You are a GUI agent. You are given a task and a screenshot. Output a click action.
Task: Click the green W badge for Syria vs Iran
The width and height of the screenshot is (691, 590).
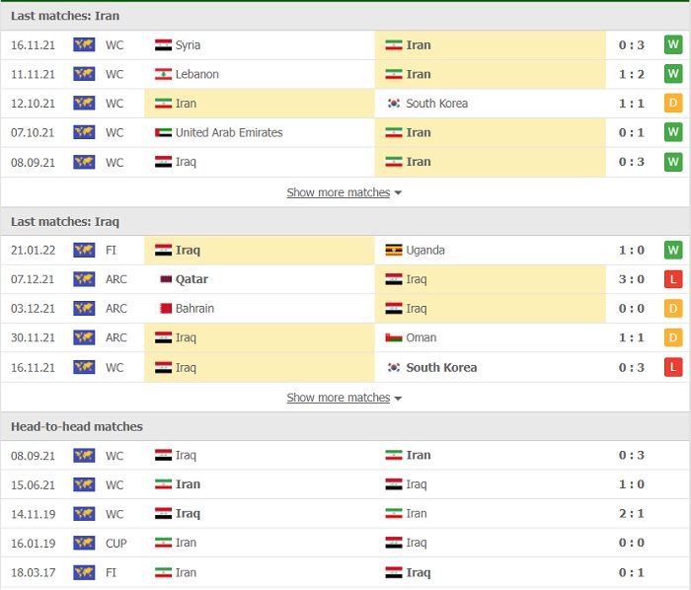point(673,45)
